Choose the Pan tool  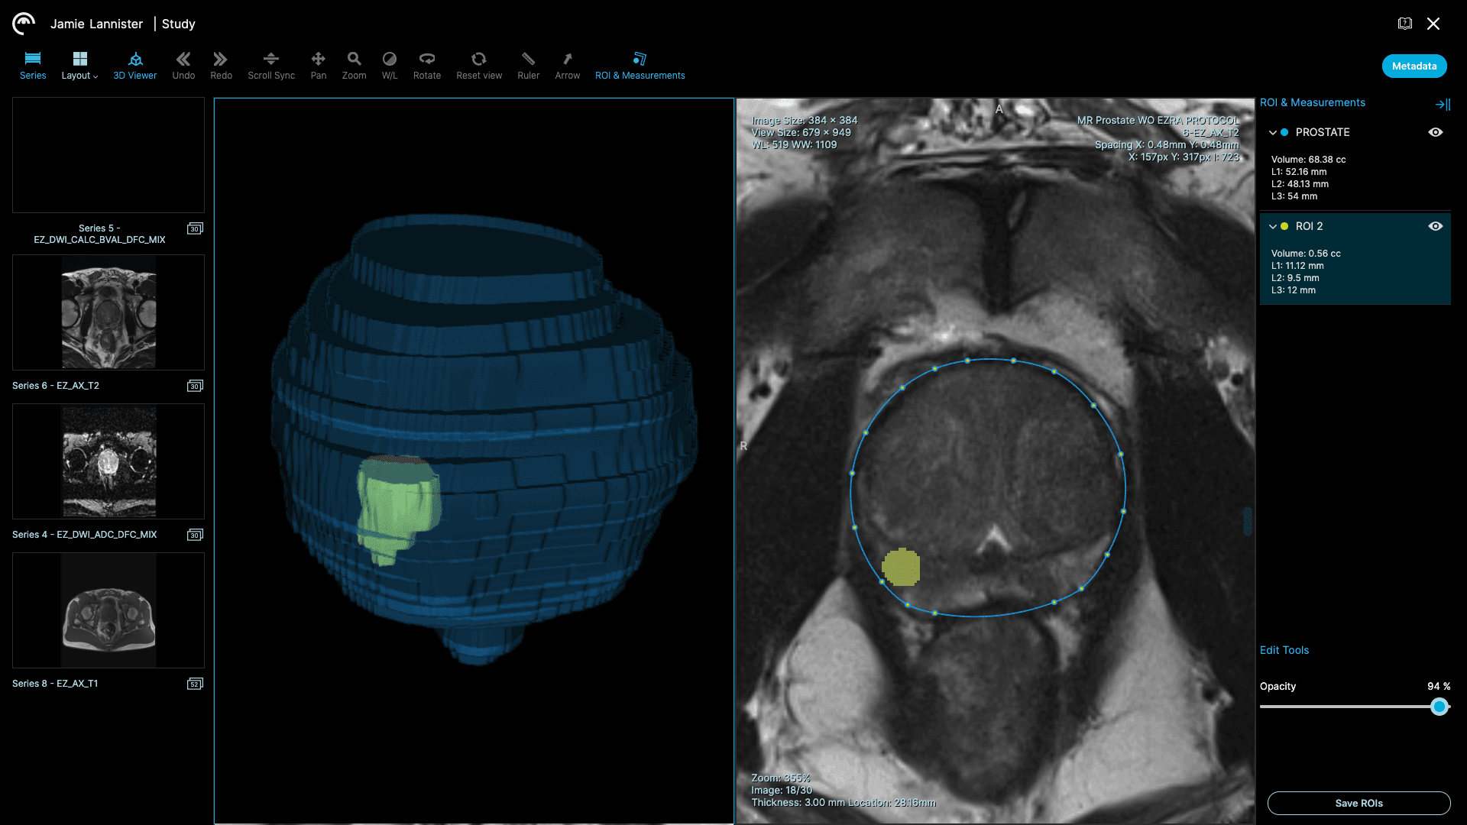coord(318,65)
